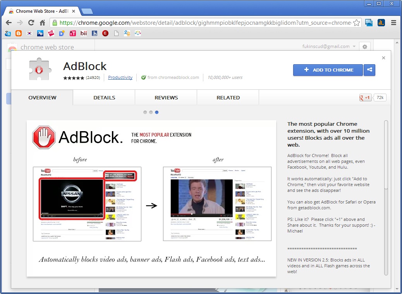Open the Chrome hamburger menu
Image resolution: width=402 pixels, height=294 pixels.
pyautogui.click(x=394, y=23)
